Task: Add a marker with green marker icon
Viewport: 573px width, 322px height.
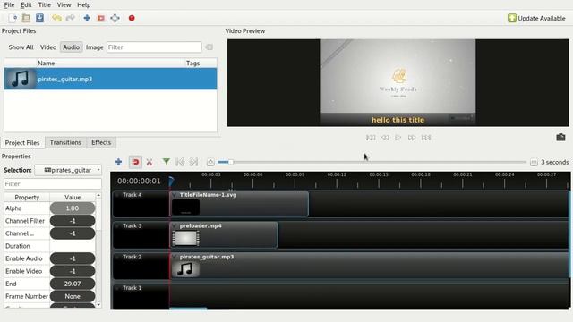Action: 166,162
